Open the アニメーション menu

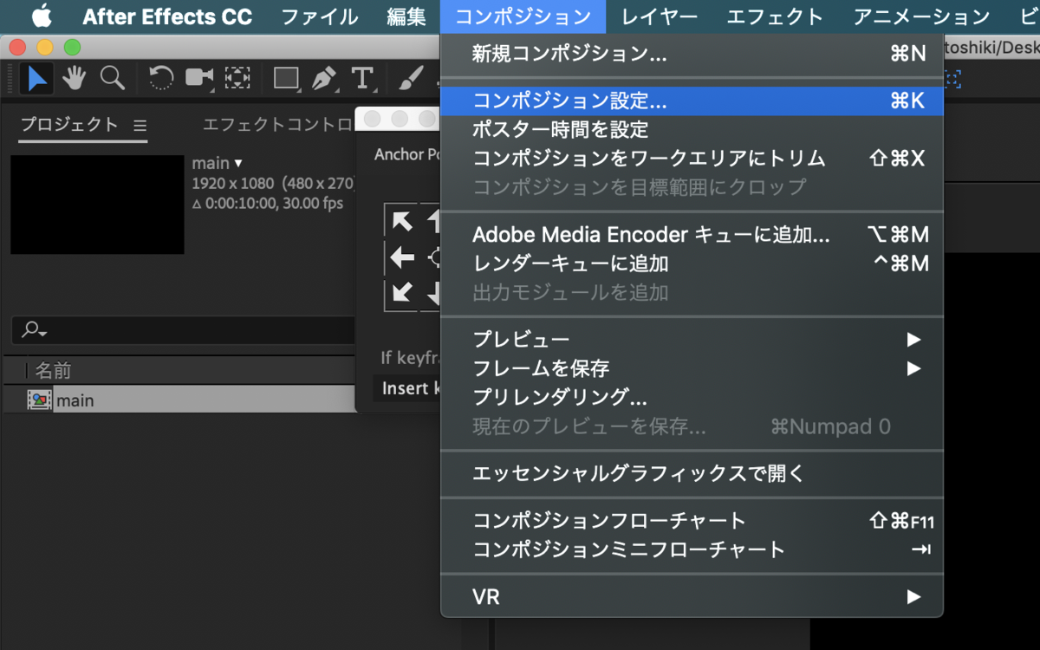[921, 16]
